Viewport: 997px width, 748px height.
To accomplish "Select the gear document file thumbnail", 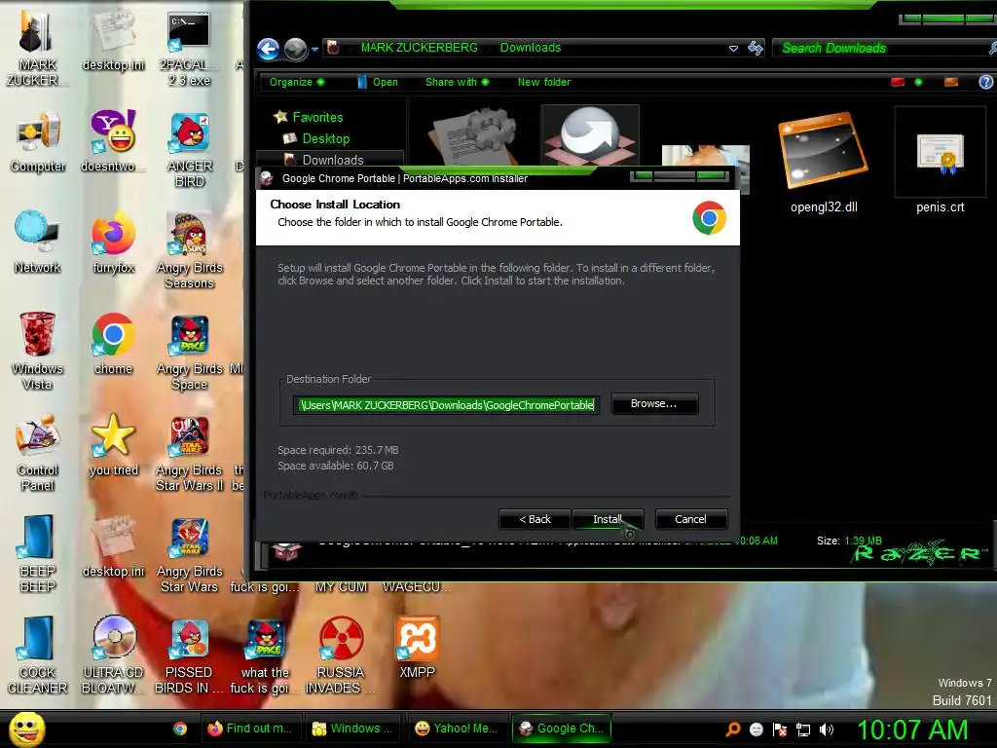I will tap(473, 137).
